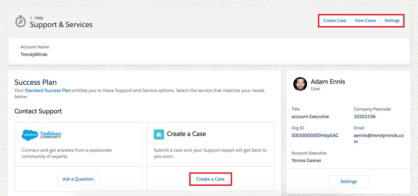
Task: Click Create Case in the top header
Action: 335,20
